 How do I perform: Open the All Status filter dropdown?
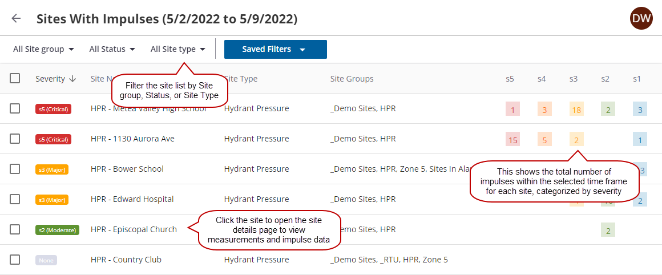coord(112,49)
